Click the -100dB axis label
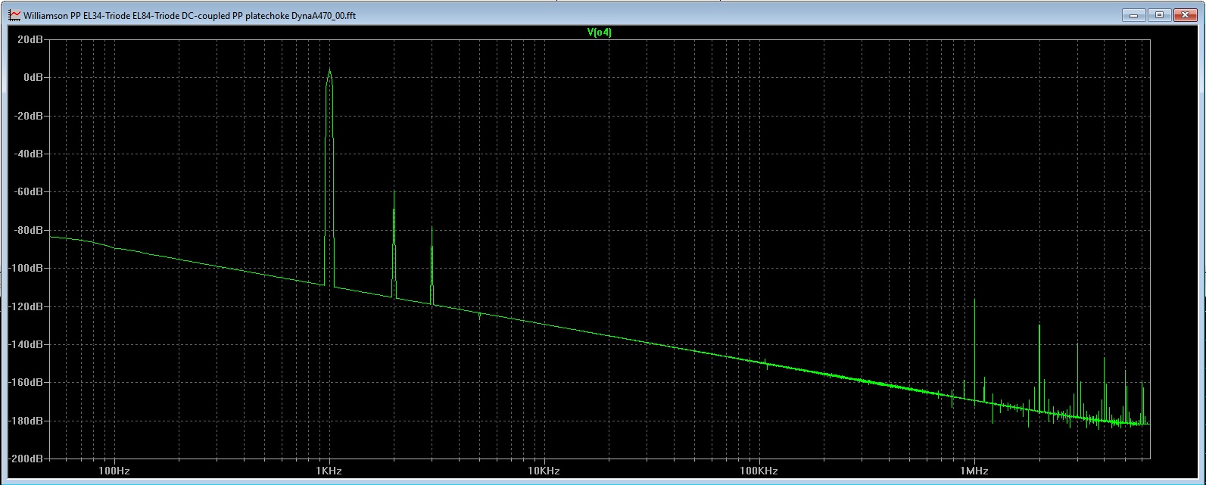Image resolution: width=1206 pixels, height=485 pixels. (x=26, y=268)
